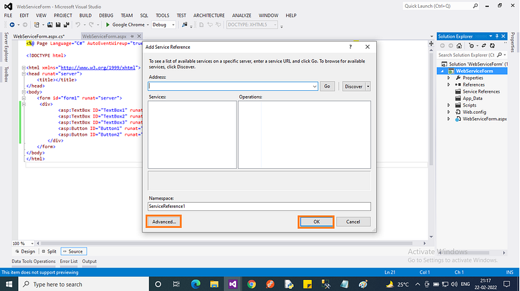Open the Solution Explorer window options dropdown
The width and height of the screenshot is (520, 291).
491,36
